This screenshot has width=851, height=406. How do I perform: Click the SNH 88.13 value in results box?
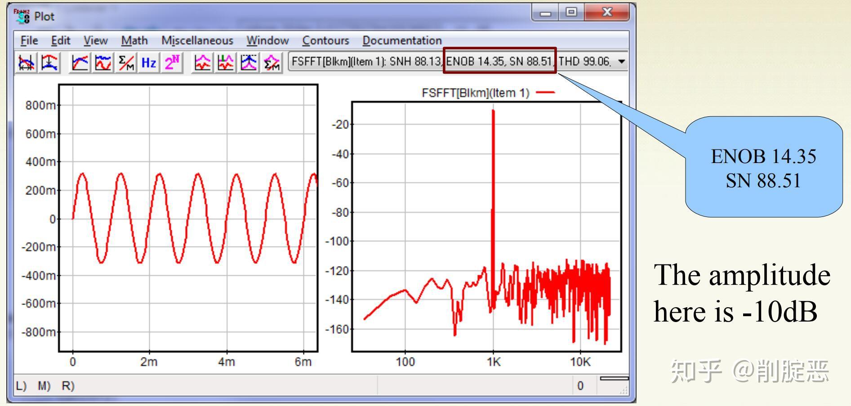point(415,62)
